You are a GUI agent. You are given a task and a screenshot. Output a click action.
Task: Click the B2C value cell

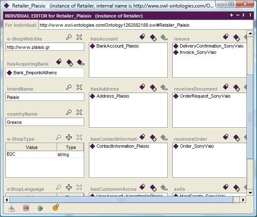click(31, 154)
